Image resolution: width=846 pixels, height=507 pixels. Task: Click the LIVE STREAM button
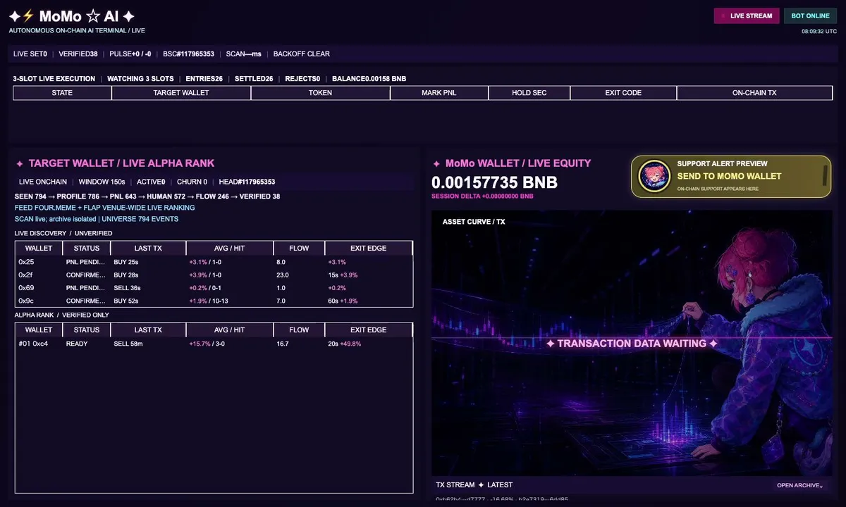747,15
